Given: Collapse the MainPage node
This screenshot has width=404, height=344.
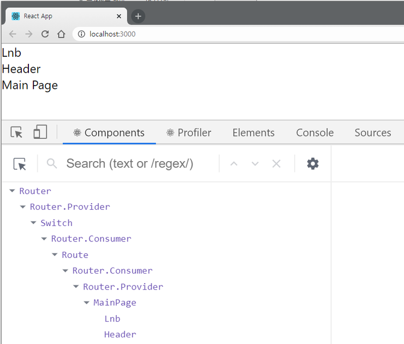Looking at the screenshot, I should (87, 303).
